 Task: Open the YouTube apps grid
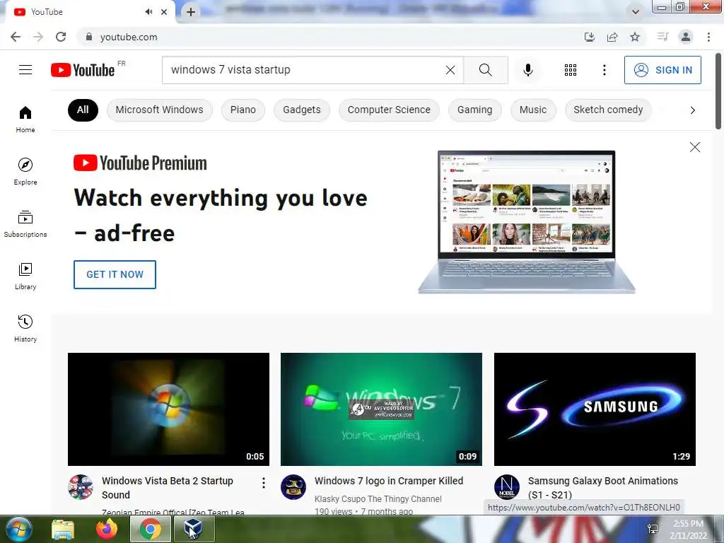(x=571, y=70)
